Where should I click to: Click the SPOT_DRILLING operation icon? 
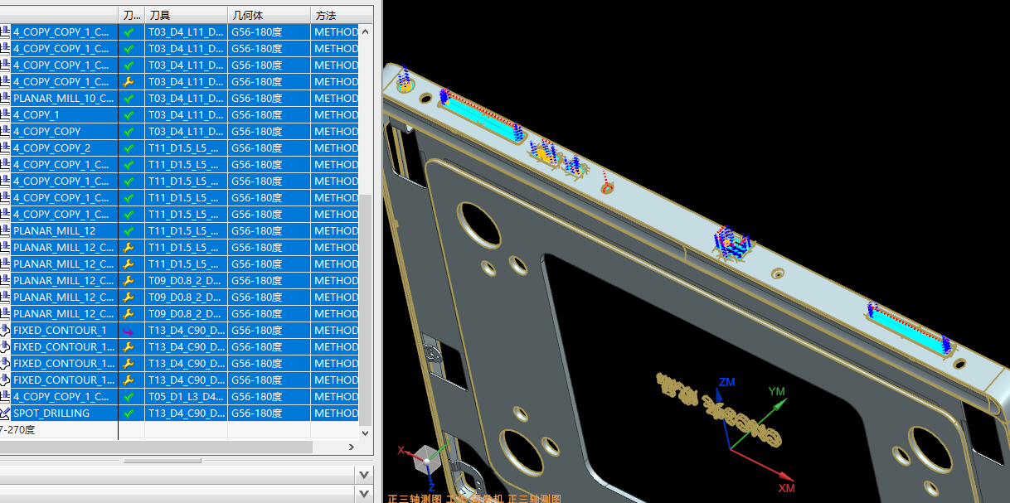point(5,413)
